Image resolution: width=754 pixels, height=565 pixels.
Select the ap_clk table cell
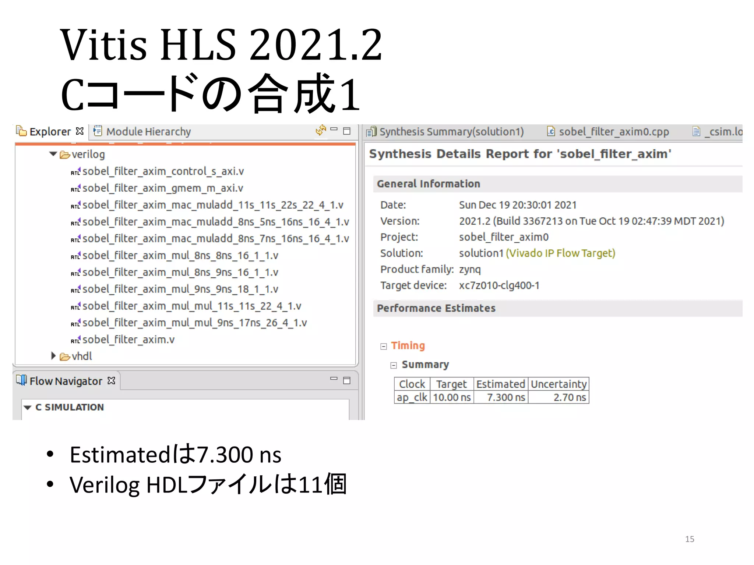[412, 397]
